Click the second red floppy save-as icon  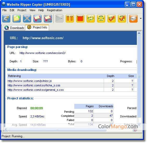48,19
